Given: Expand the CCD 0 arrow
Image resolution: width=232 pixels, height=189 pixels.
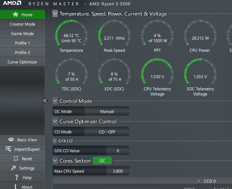Looking at the screenshot, I should pyautogui.click(x=199, y=181).
